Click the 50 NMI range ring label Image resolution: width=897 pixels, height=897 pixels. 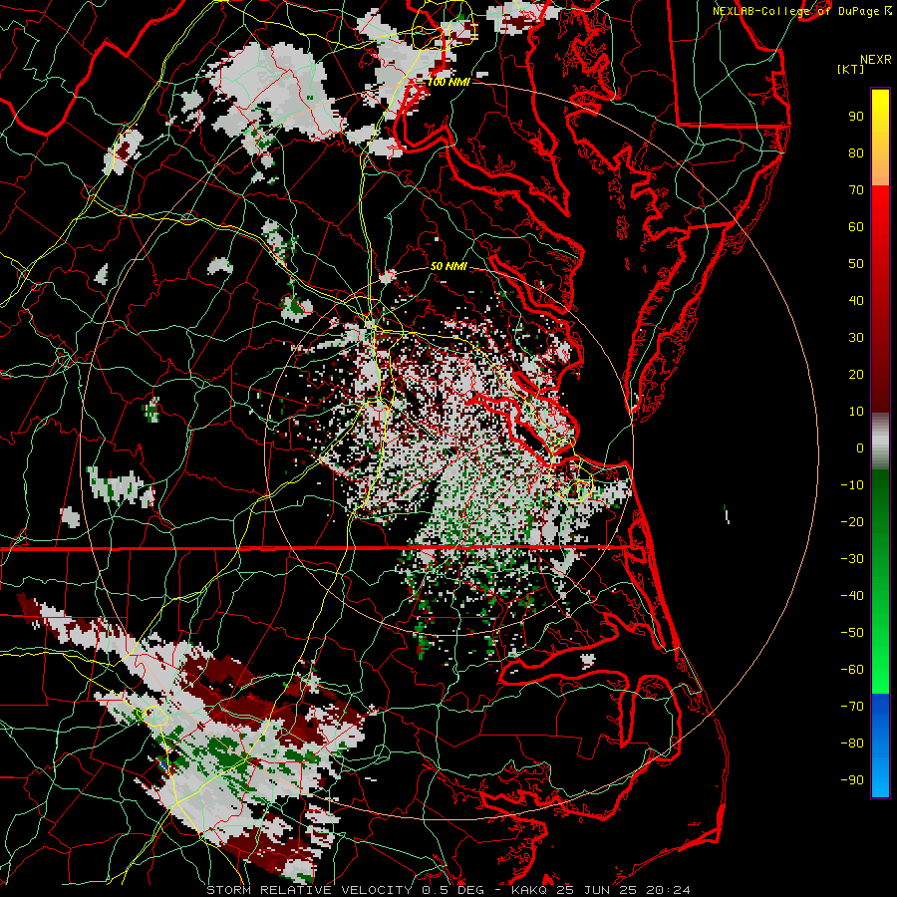click(448, 266)
